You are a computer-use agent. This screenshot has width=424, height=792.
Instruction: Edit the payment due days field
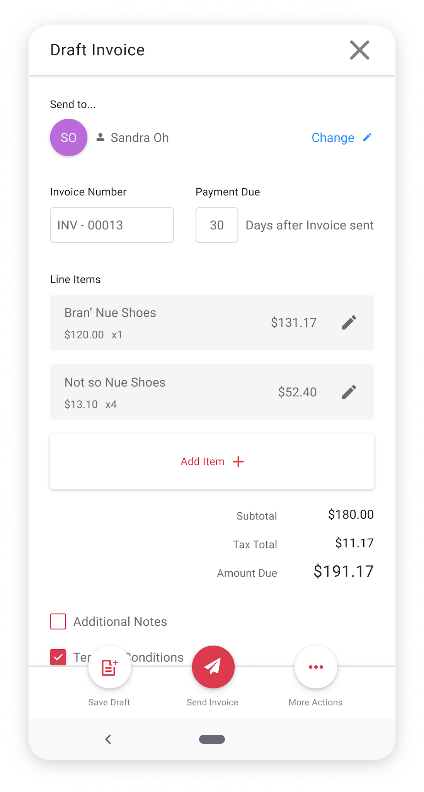216,225
